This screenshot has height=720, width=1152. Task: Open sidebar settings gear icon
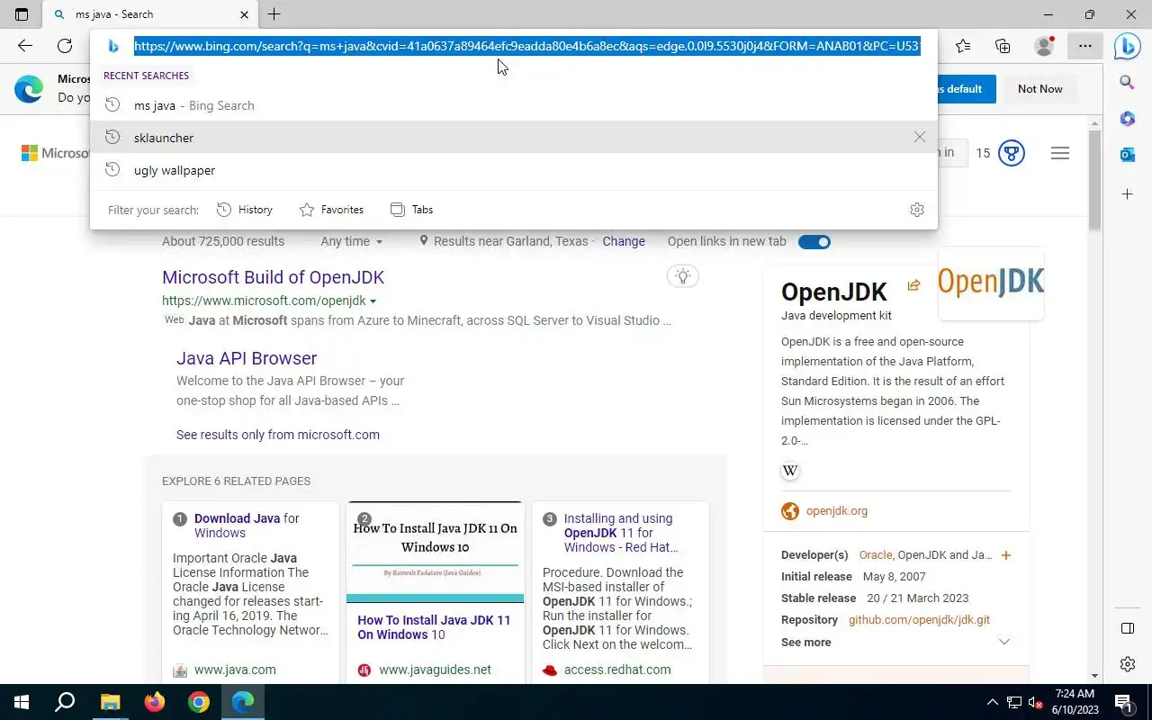1127,664
